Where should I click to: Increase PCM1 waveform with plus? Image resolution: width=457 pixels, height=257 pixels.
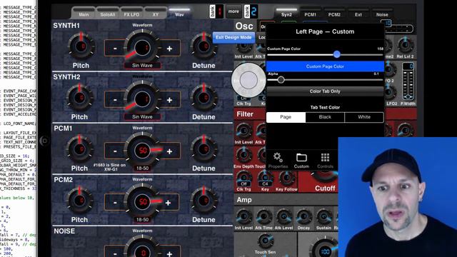click(169, 151)
